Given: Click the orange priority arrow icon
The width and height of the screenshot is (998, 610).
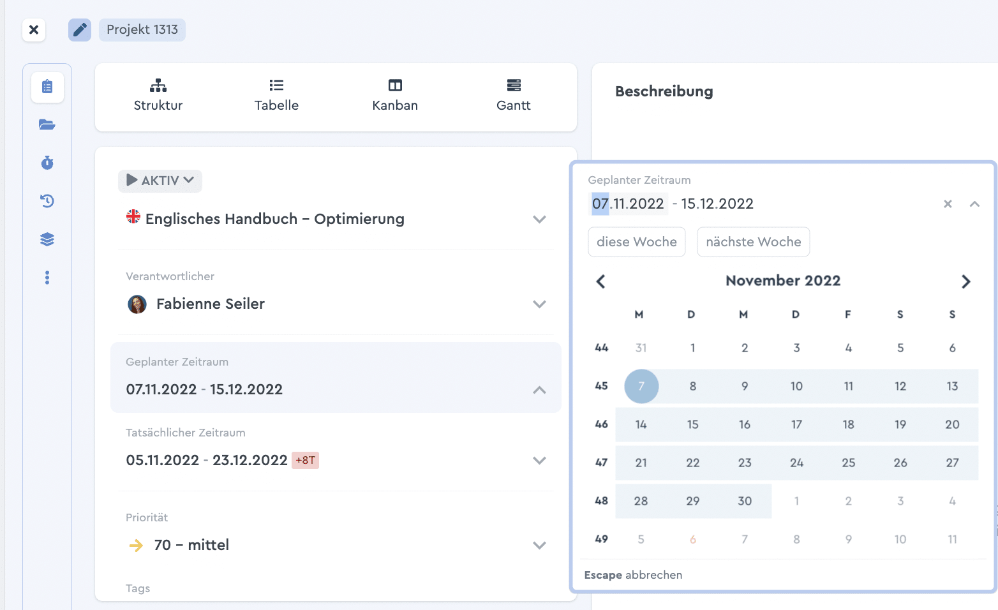Looking at the screenshot, I should pos(136,546).
